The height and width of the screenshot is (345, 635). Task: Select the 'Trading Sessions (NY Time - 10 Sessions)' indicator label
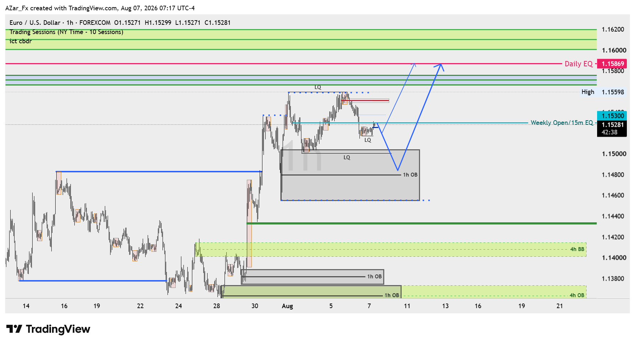pos(67,32)
